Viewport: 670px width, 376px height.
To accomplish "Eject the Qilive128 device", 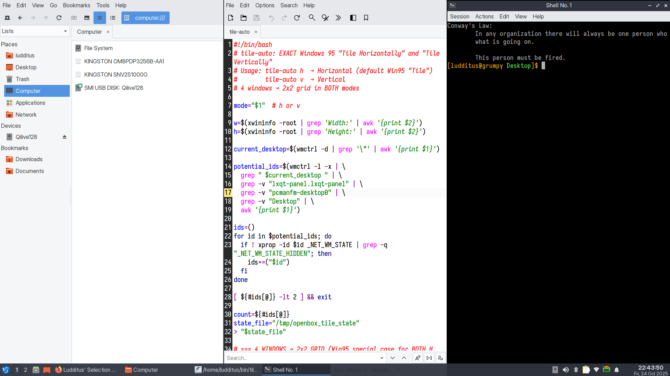I will [65, 137].
